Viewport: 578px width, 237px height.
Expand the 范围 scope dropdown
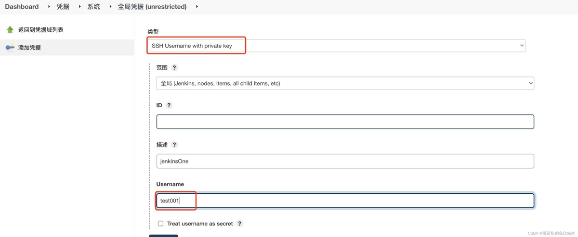click(345, 83)
